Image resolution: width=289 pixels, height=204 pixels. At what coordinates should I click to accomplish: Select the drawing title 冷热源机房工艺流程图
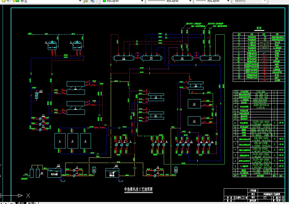(139, 189)
